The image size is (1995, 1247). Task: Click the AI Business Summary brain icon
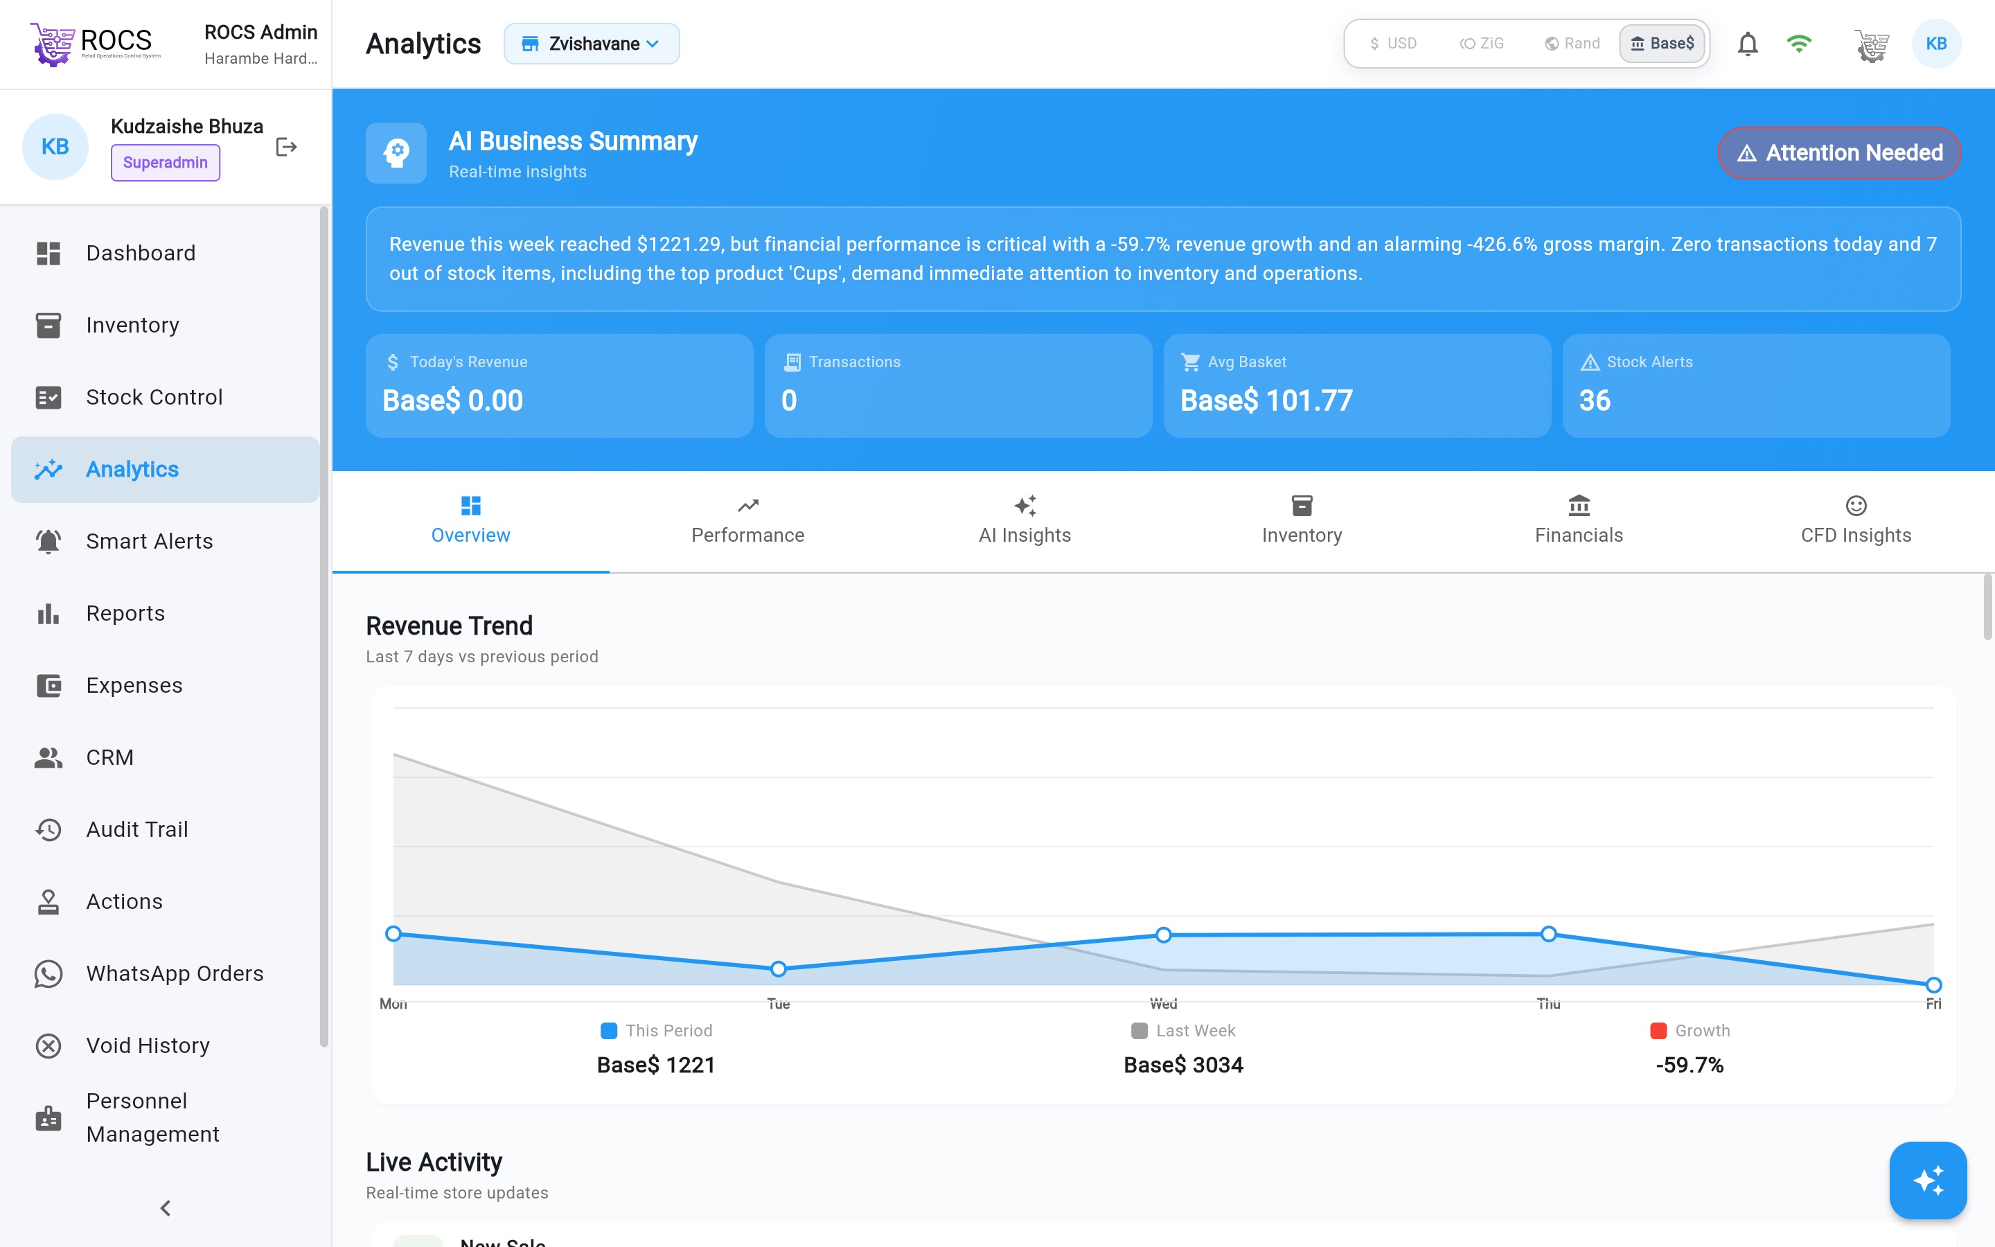pos(396,152)
